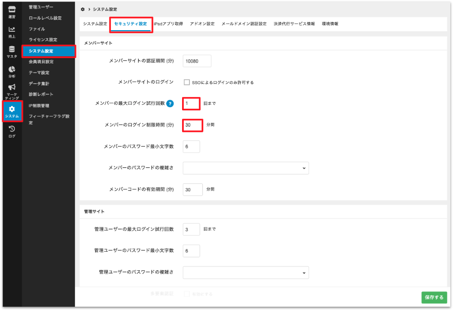The width and height of the screenshot is (453, 311).
Task: Toggle the 多要素認証 有効にする checkbox
Action: [x=187, y=293]
